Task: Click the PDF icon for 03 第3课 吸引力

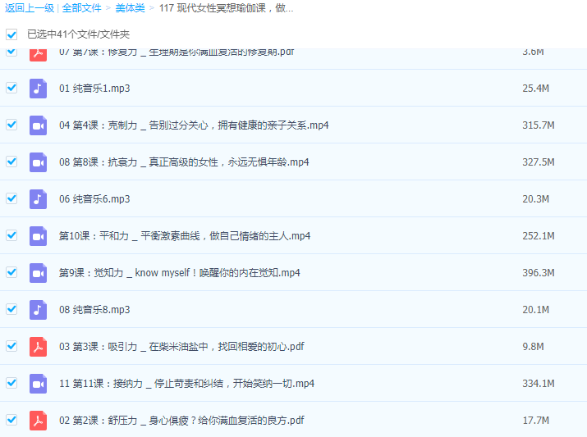Action: [38, 347]
